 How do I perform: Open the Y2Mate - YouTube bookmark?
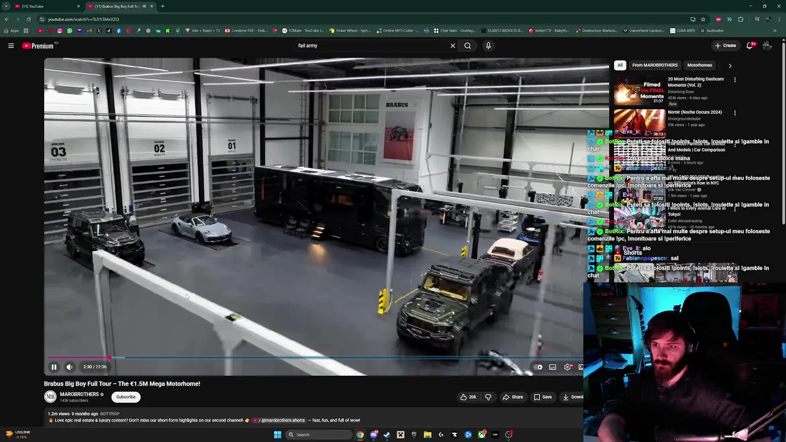pyautogui.click(x=303, y=31)
